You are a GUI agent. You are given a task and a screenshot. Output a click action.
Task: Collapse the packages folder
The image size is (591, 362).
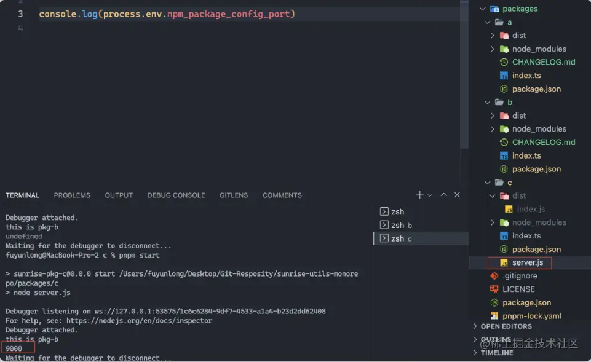pyautogui.click(x=483, y=9)
